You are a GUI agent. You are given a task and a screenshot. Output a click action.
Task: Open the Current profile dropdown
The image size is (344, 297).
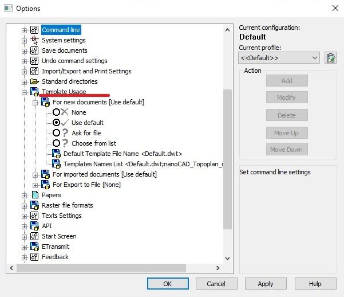point(279,58)
